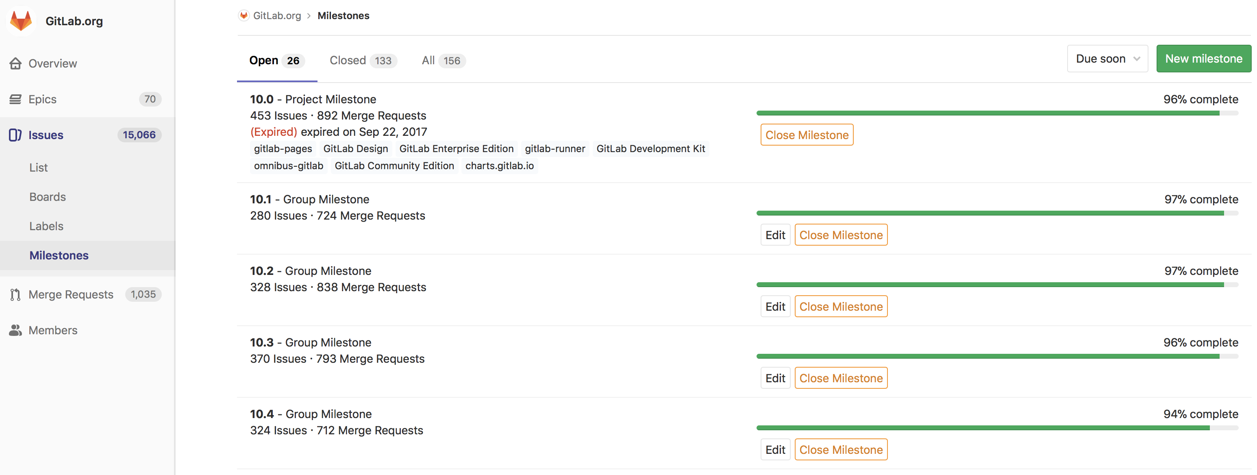Click the Epics stacked-list icon
Image resolution: width=1257 pixels, height=475 pixels.
[x=15, y=99]
